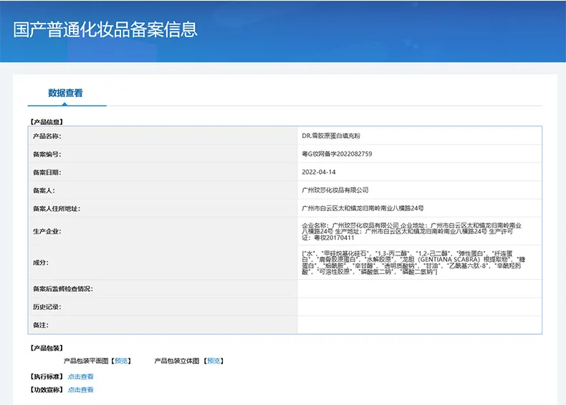Viewport: 566px width, 405px height.
Task: Preview the 产品包装立体图 link
Action: [214, 361]
